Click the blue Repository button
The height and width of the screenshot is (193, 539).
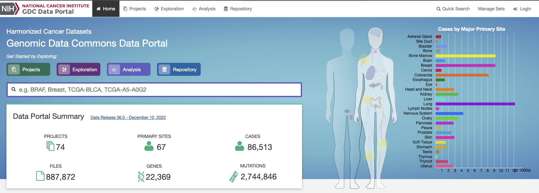point(179,69)
